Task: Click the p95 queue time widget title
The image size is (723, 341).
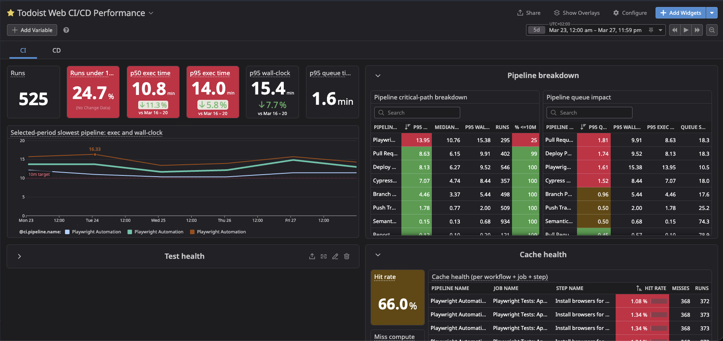Action: tap(330, 73)
